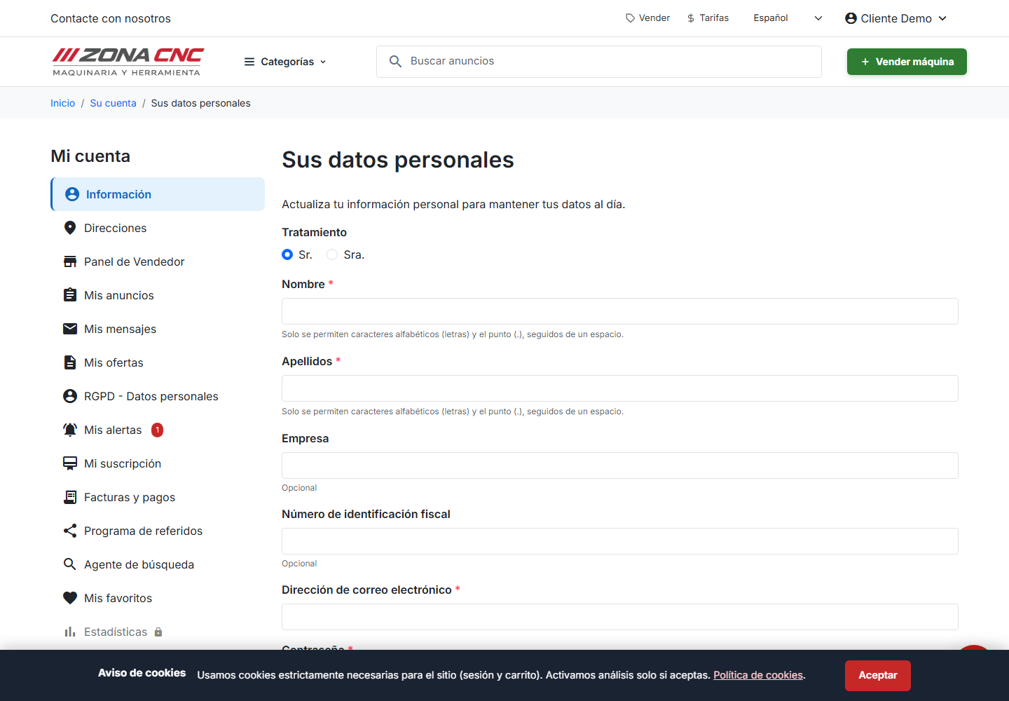The height and width of the screenshot is (701, 1009).
Task: Select the Sra. radio button
Action: pyautogui.click(x=332, y=254)
